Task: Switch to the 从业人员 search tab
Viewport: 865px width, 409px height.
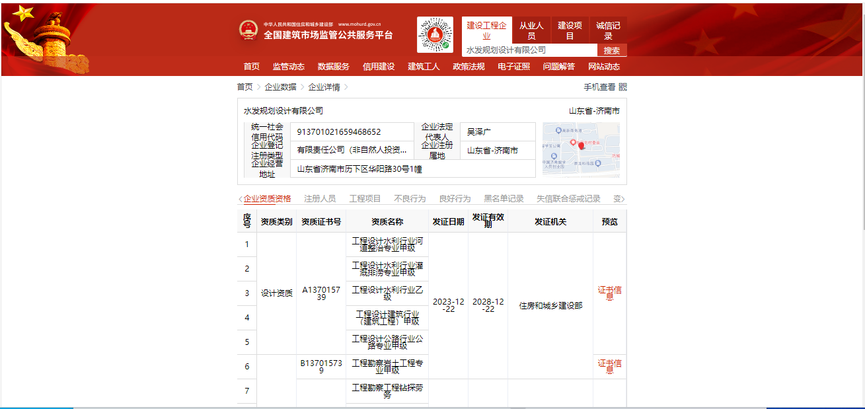Action: point(532,29)
